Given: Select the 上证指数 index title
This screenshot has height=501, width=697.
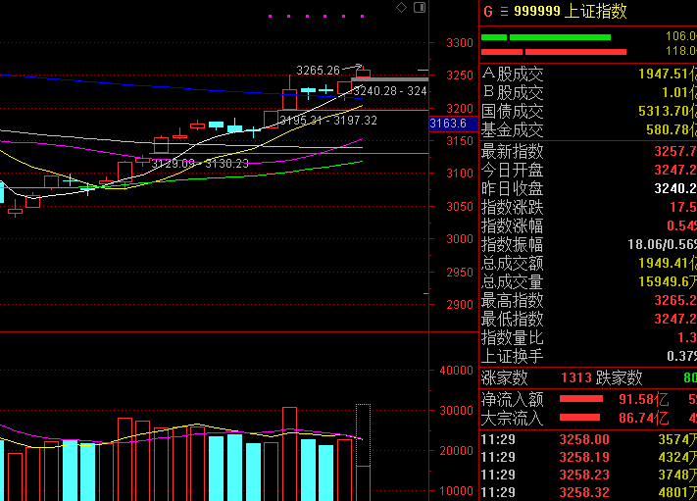Looking at the screenshot, I should tap(595, 11).
